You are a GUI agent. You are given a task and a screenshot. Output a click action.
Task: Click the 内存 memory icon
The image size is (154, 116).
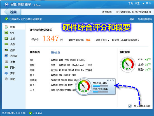(x=6, y=44)
